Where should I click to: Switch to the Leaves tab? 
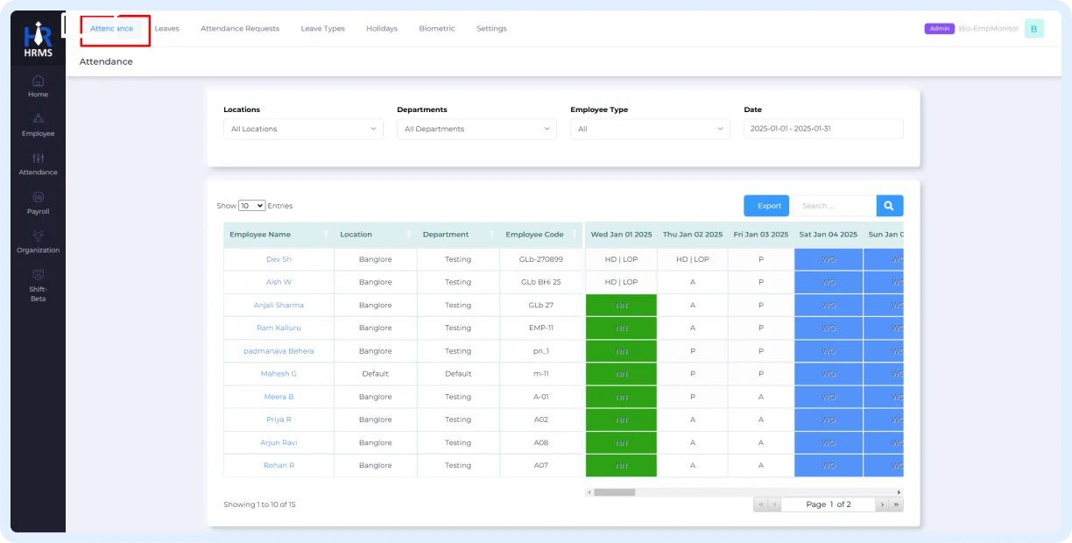pos(166,29)
